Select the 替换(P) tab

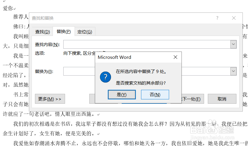click(x=64, y=31)
